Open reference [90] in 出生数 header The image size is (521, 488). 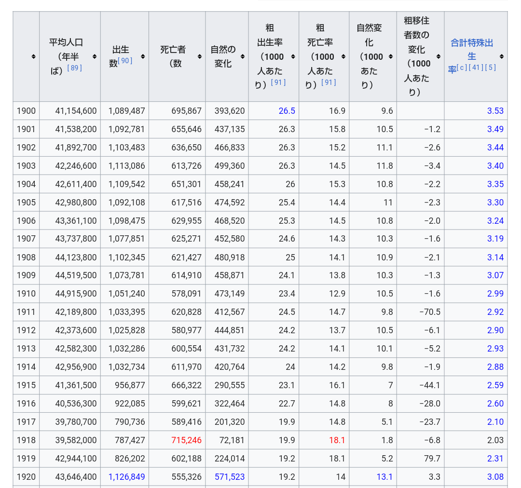125,60
